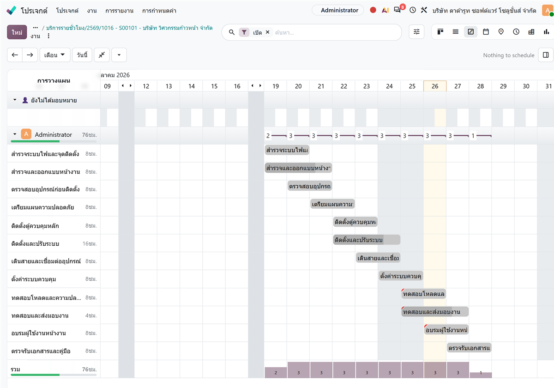The image size is (554, 388).
Task: Open Gantt bar ติดตั้งตู้ควบคุมหลัก
Action: 355,222
